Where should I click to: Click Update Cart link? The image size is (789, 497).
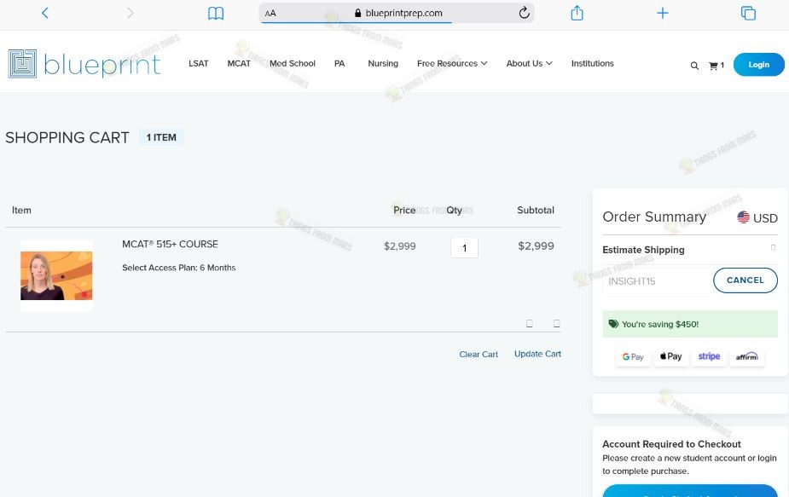coord(537,354)
